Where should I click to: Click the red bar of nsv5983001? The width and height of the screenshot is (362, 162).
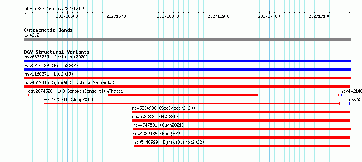tap(241, 121)
